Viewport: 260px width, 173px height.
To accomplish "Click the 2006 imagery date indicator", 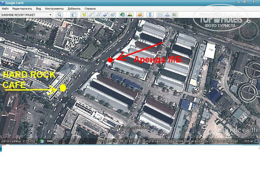I will pos(50,141).
